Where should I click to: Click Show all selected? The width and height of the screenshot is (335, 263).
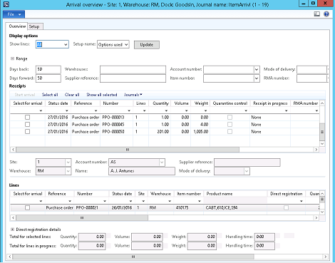(102, 95)
